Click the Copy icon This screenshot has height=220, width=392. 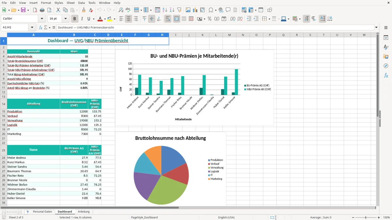(x=65, y=10)
